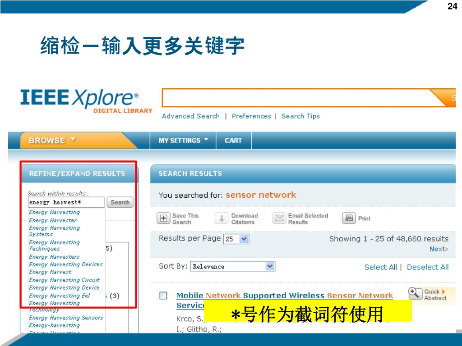The height and width of the screenshot is (346, 462).
Task: Click the main IEEE Xplore search box
Action: pos(296,98)
